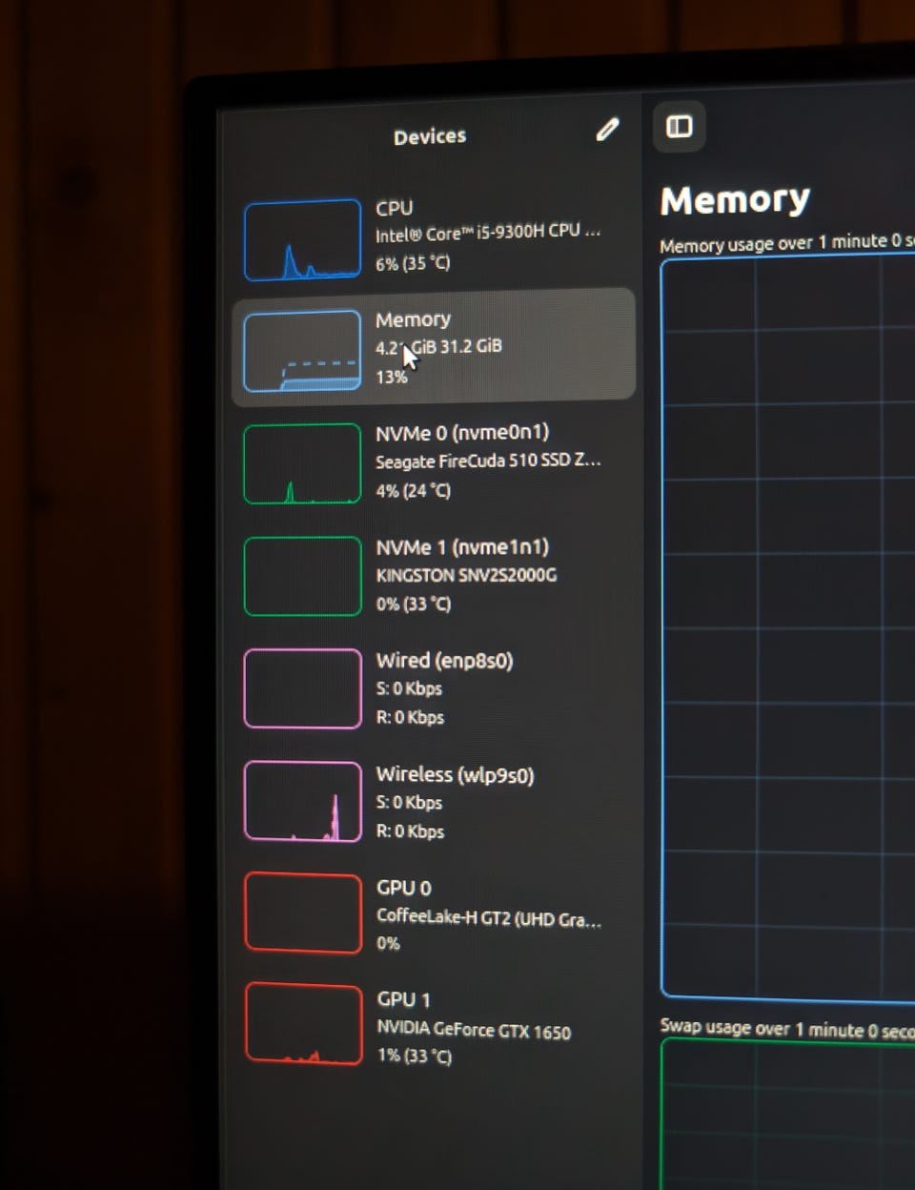The height and width of the screenshot is (1190, 915).
Task: Click the 13% memory usage value
Action: 391,377
